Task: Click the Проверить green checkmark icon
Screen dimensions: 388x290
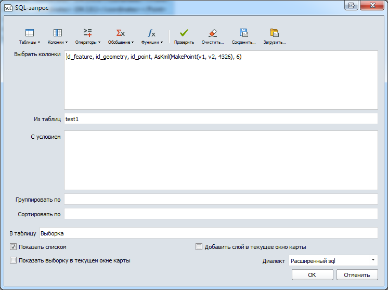Action: point(184,33)
